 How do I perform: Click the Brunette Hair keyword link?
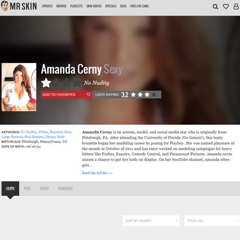[61, 132]
